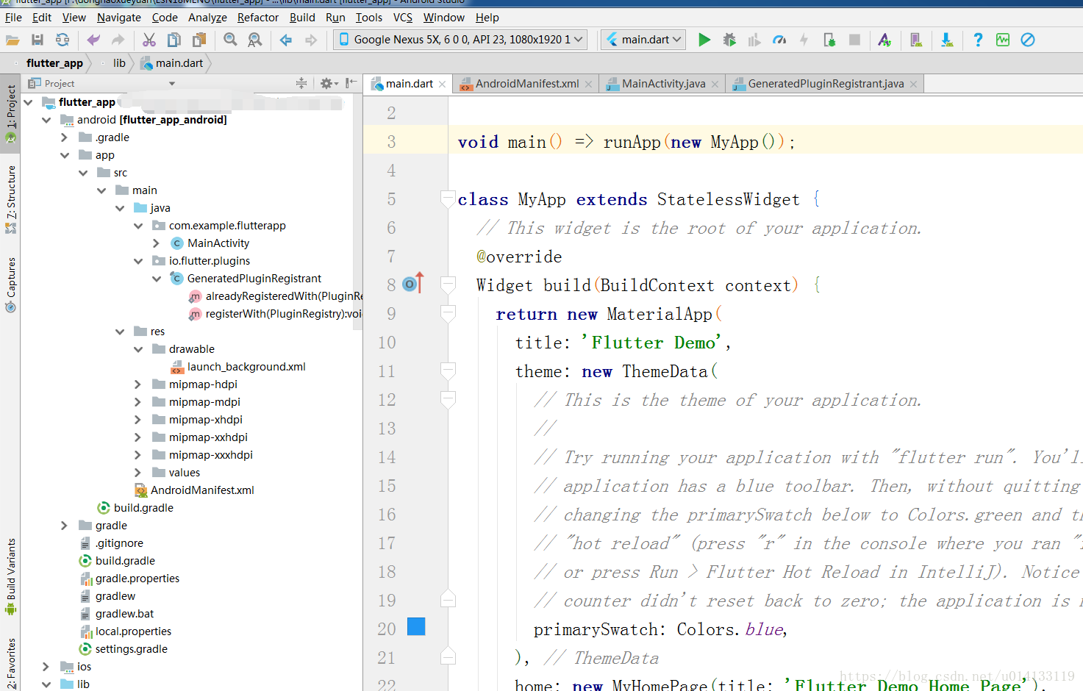Collapse the android [flutter_app_android] folder
This screenshot has width=1083, height=691.
tap(46, 120)
